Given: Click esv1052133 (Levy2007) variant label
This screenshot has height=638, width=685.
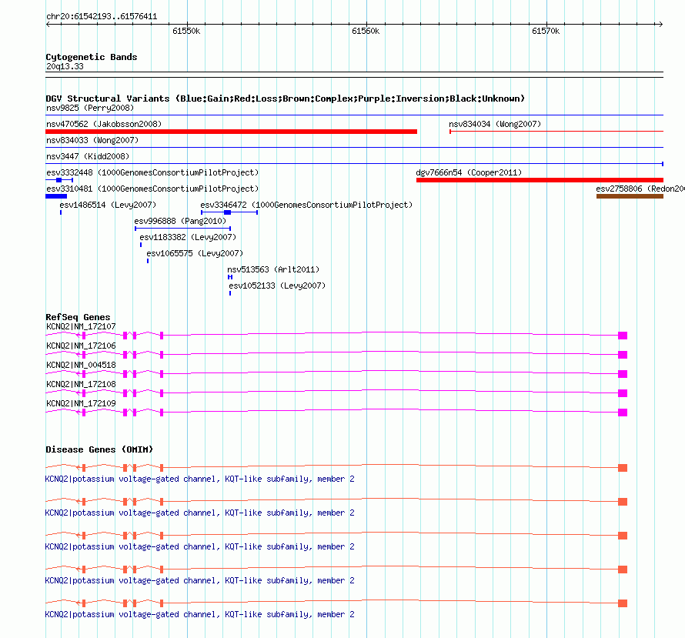Looking at the screenshot, I should pos(277,286).
